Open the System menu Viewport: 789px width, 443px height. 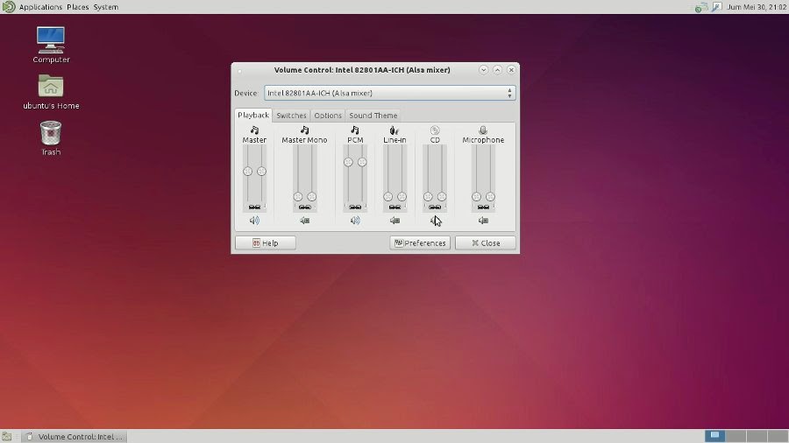(106, 7)
